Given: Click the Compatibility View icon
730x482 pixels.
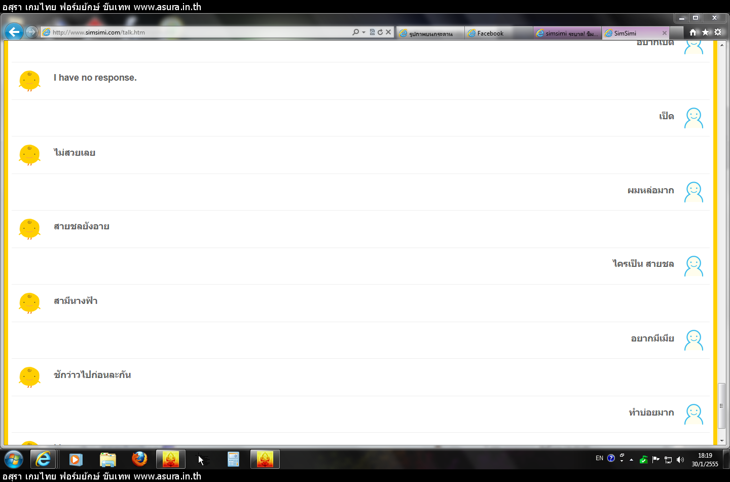Looking at the screenshot, I should 372,32.
